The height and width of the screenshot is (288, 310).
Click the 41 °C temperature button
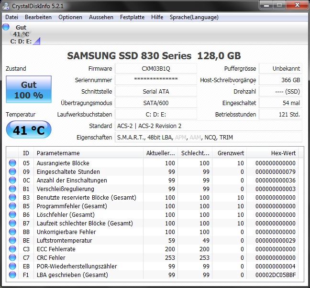point(29,130)
